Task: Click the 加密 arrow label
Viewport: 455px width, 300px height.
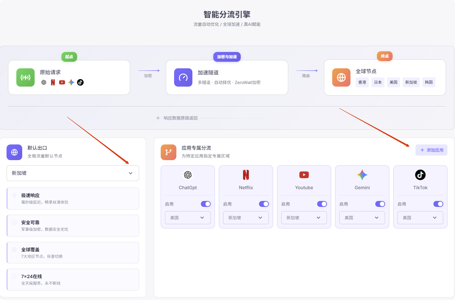Action: (148, 76)
